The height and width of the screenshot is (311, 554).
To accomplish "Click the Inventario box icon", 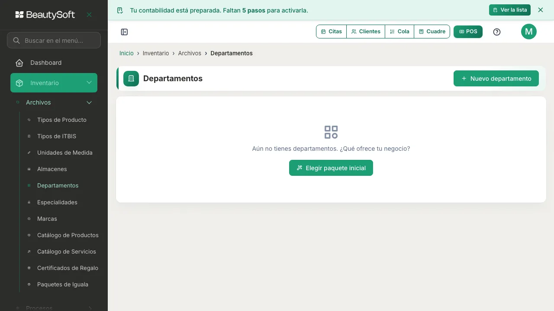I will pyautogui.click(x=19, y=83).
